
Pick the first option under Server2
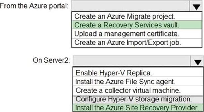(114, 73)
